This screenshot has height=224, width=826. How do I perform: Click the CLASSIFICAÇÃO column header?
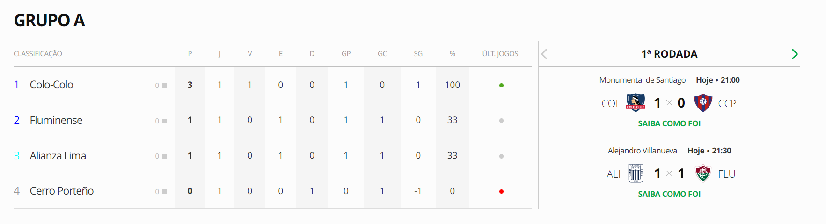point(38,54)
